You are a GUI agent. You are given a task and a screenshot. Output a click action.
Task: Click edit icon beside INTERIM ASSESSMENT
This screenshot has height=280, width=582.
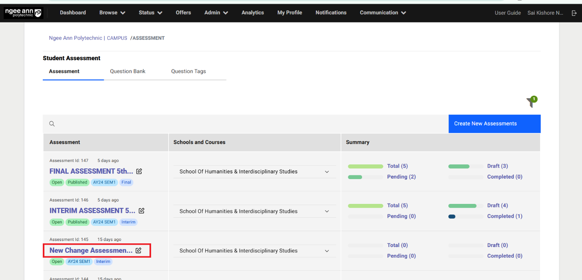pyautogui.click(x=141, y=211)
